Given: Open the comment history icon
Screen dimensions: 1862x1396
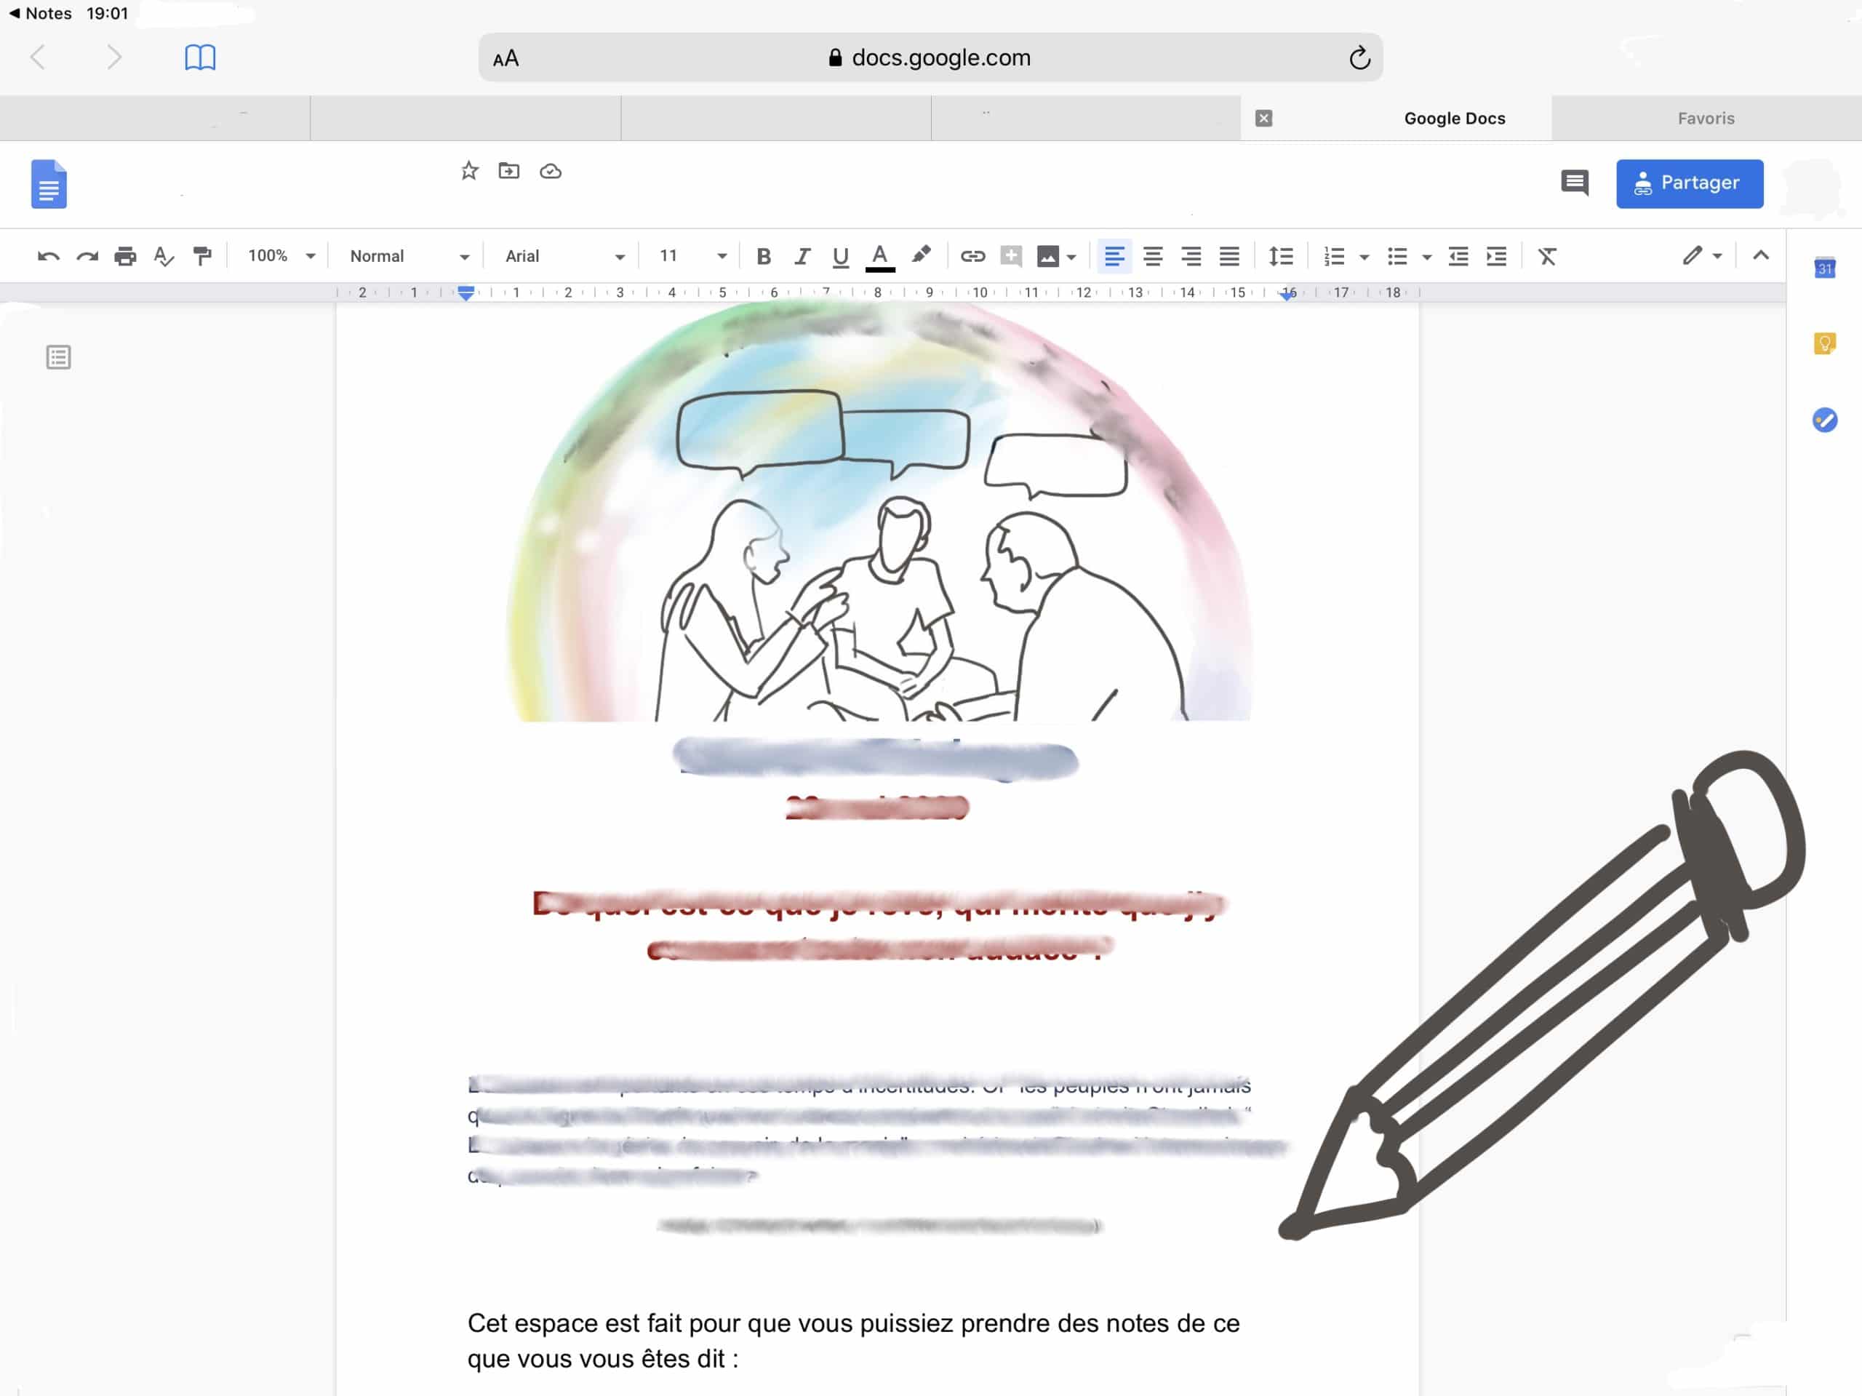Looking at the screenshot, I should 1574,183.
